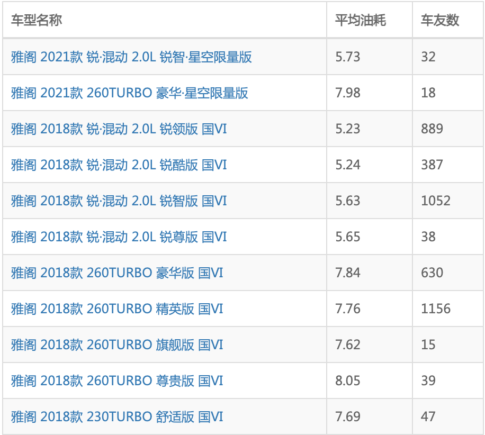The image size is (485, 435).
Task: Select fuel value 5.24
Action: point(348,165)
